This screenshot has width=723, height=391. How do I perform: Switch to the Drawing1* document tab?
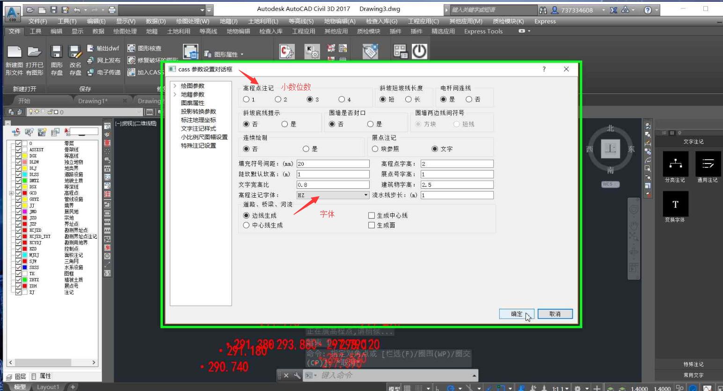coord(93,101)
